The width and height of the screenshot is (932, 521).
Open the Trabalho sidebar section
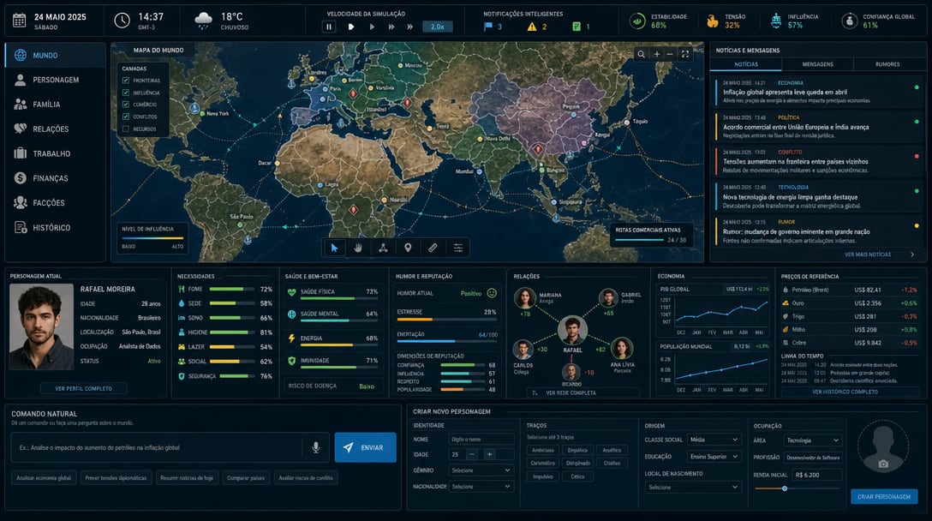(x=56, y=153)
